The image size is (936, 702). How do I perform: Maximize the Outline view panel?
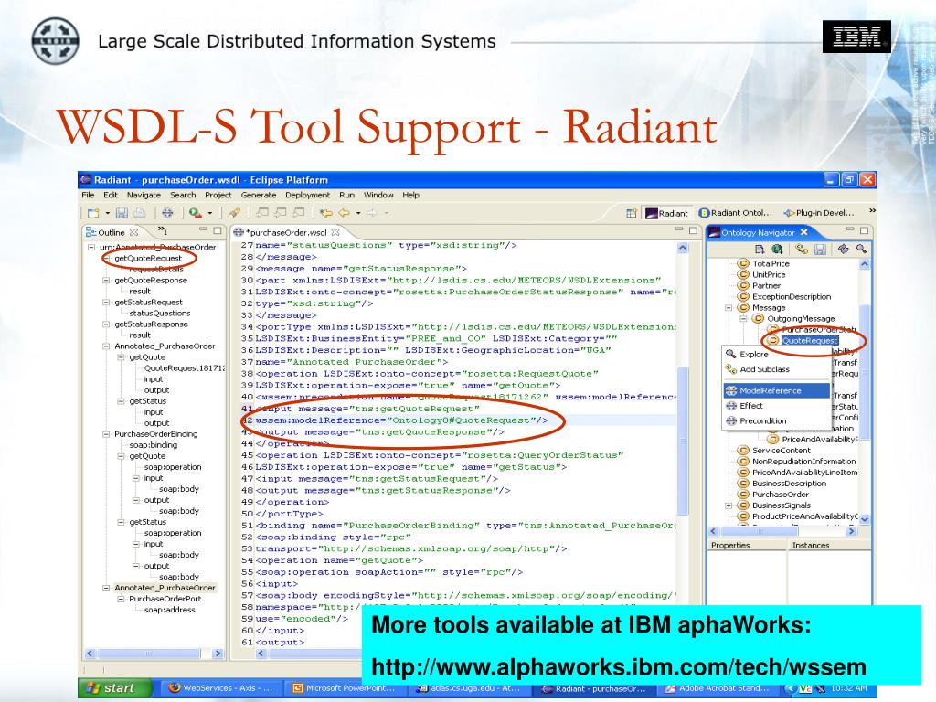point(218,230)
